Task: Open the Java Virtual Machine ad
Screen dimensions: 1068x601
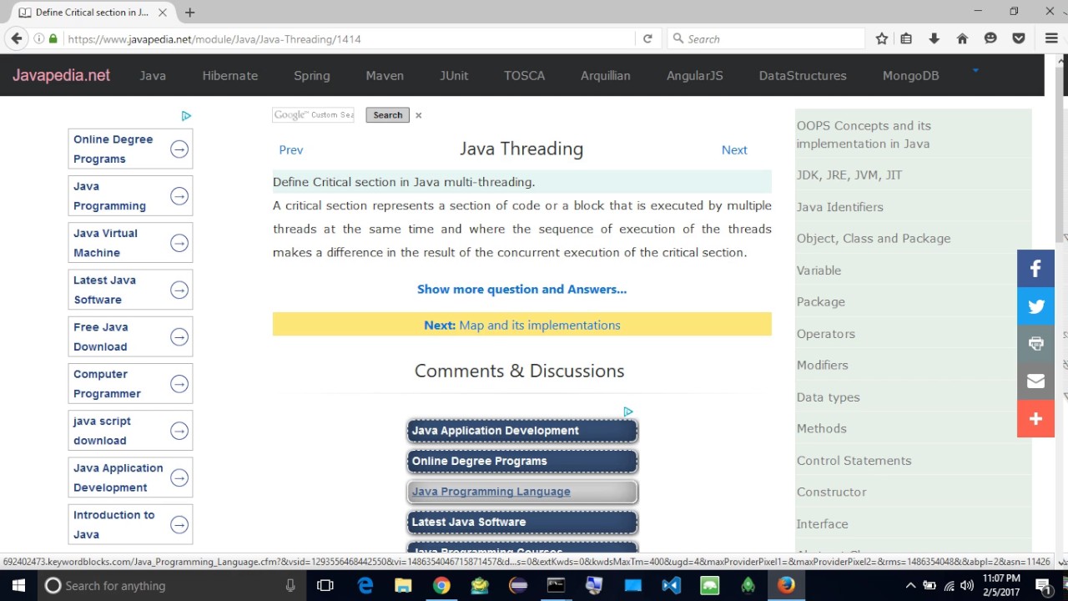Action: point(130,243)
